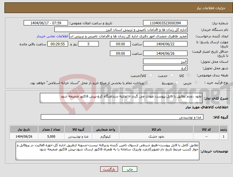Click the شماره نیاز field 1104003523000394

[x=165, y=23]
